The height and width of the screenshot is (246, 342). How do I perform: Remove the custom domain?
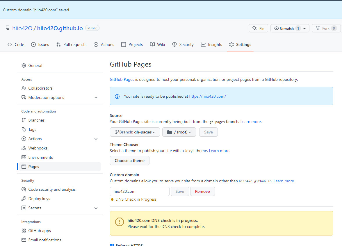202,191
